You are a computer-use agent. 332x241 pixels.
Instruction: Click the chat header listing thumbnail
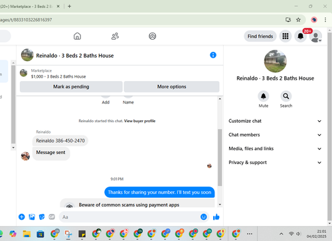point(27,55)
